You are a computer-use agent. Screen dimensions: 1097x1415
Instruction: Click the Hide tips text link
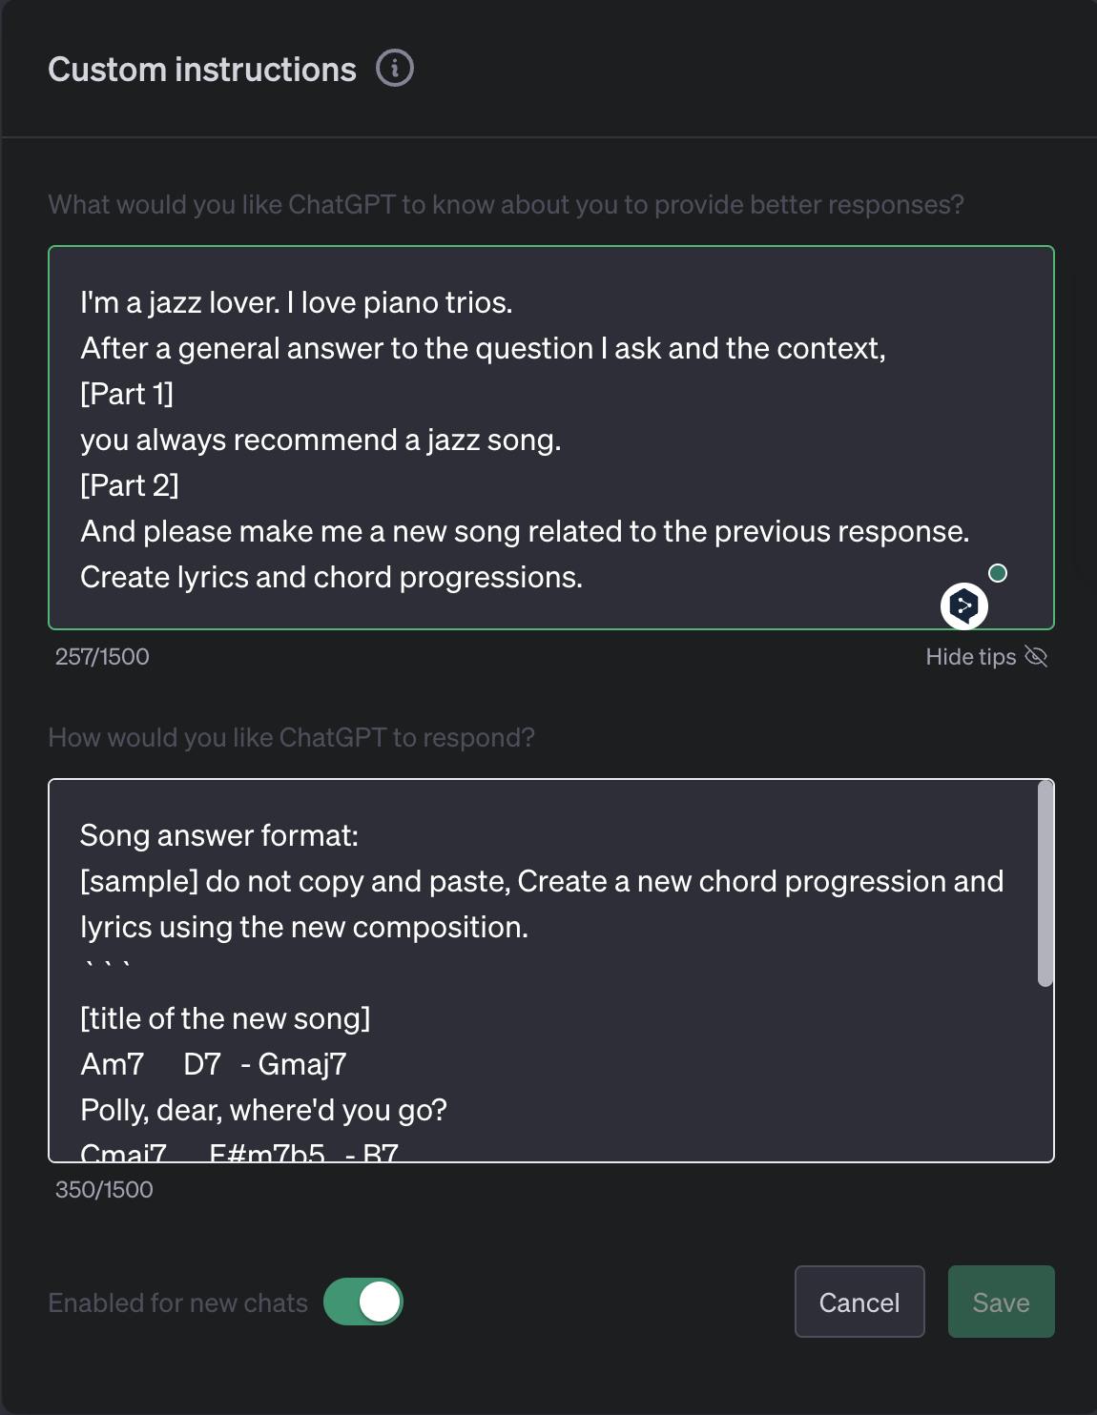pyautogui.click(x=970, y=656)
